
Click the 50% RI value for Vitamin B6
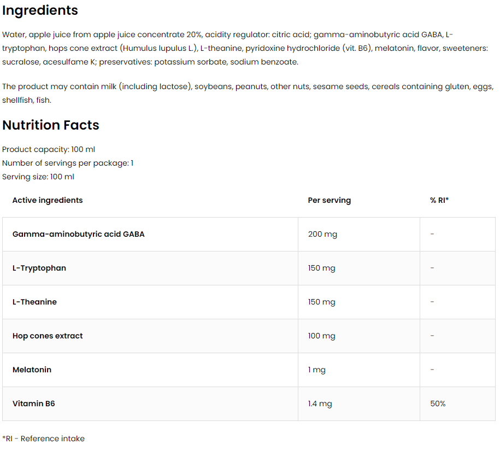pyautogui.click(x=438, y=404)
